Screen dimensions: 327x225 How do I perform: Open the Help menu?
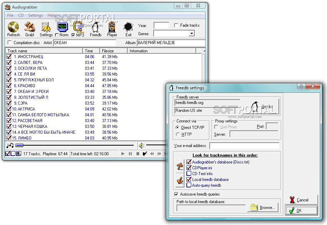pos(52,15)
